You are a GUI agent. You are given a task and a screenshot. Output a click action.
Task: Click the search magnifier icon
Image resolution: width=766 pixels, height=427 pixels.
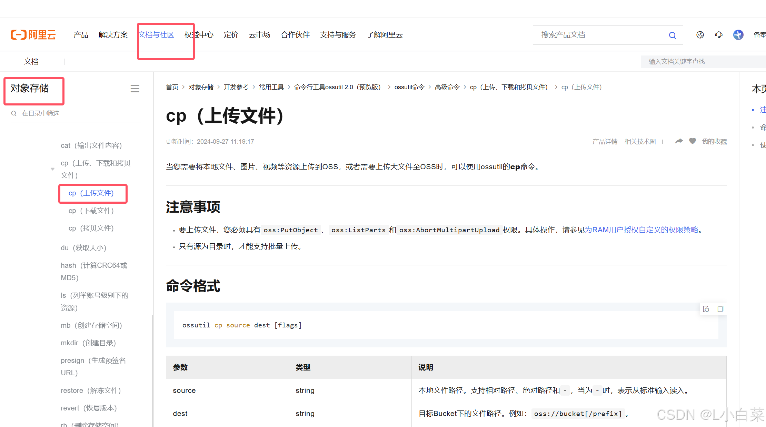pyautogui.click(x=672, y=35)
